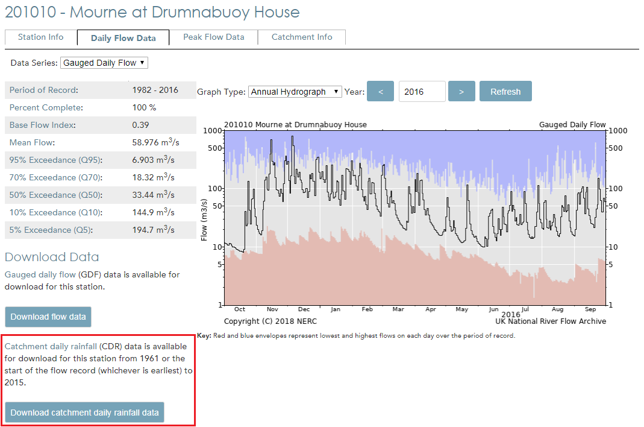The width and height of the screenshot is (644, 427).
Task: Click the 5% Exceedance (Q5) label
Action: click(x=51, y=230)
